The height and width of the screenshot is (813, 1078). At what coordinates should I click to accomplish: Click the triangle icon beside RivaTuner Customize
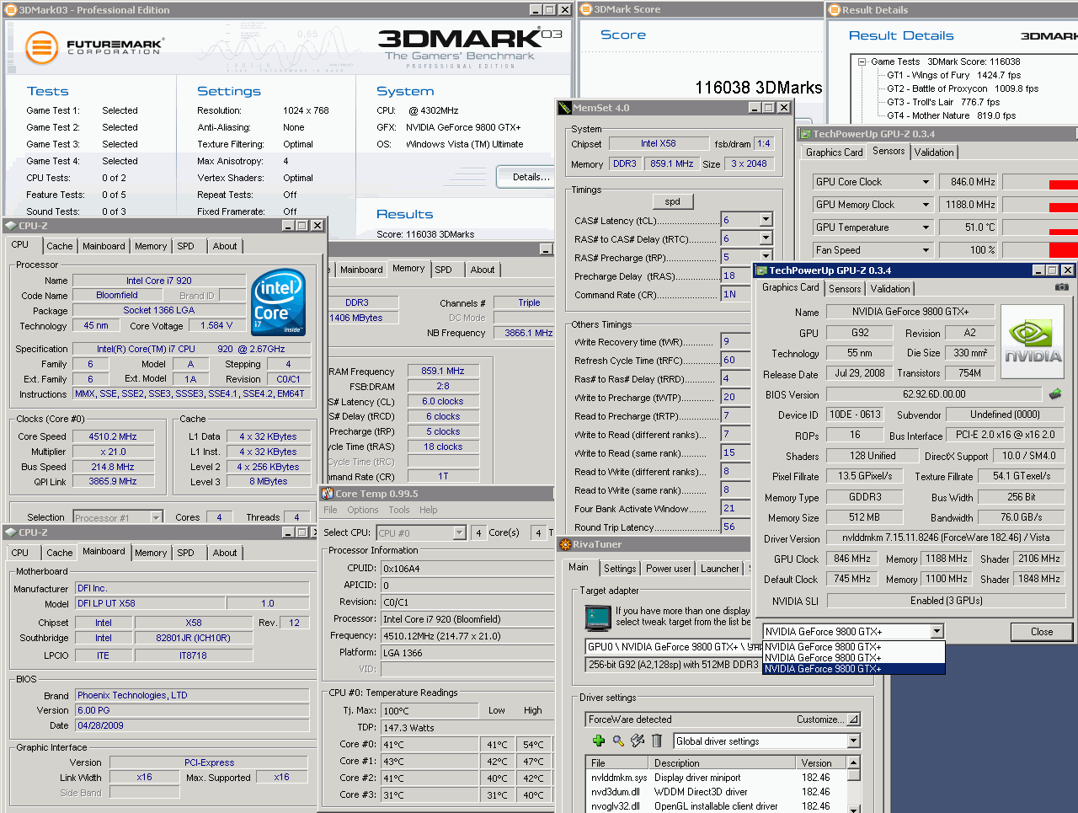pos(853,719)
